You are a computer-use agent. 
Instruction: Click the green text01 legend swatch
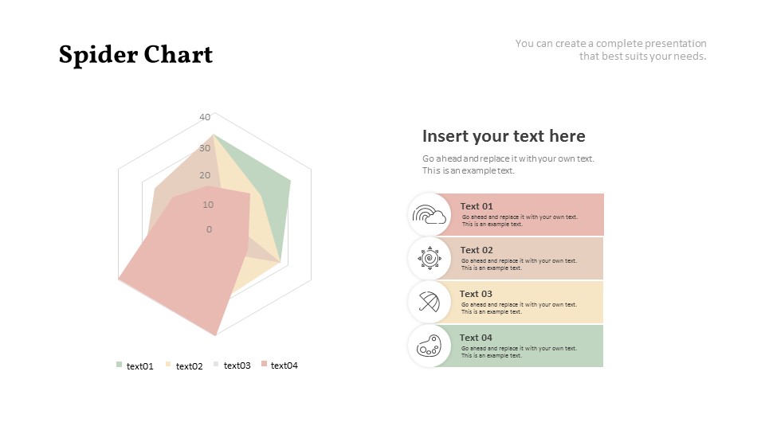click(119, 365)
